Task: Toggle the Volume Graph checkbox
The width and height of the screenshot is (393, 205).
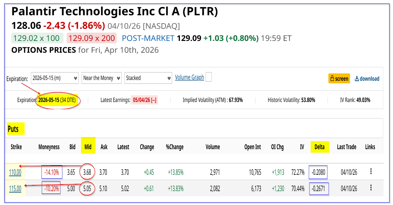Action: (x=208, y=77)
